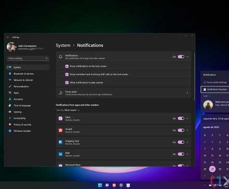The image size is (229, 189).
Task: Click the Slack app icon in the senders list
Action: (60, 118)
